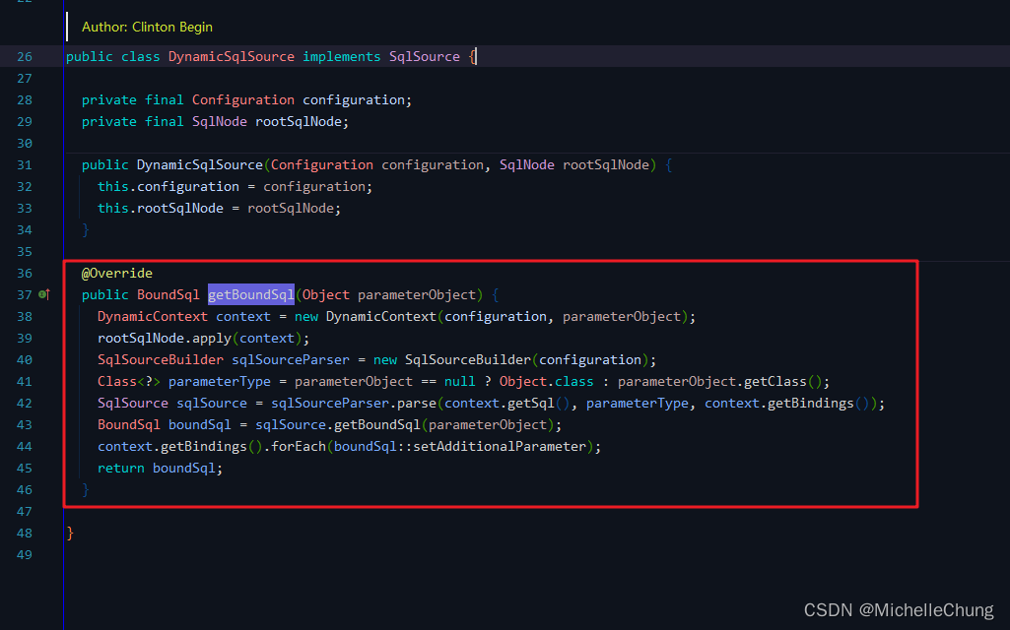The height and width of the screenshot is (630, 1010).
Task: Click parameterType variable on line 41
Action: click(x=219, y=382)
